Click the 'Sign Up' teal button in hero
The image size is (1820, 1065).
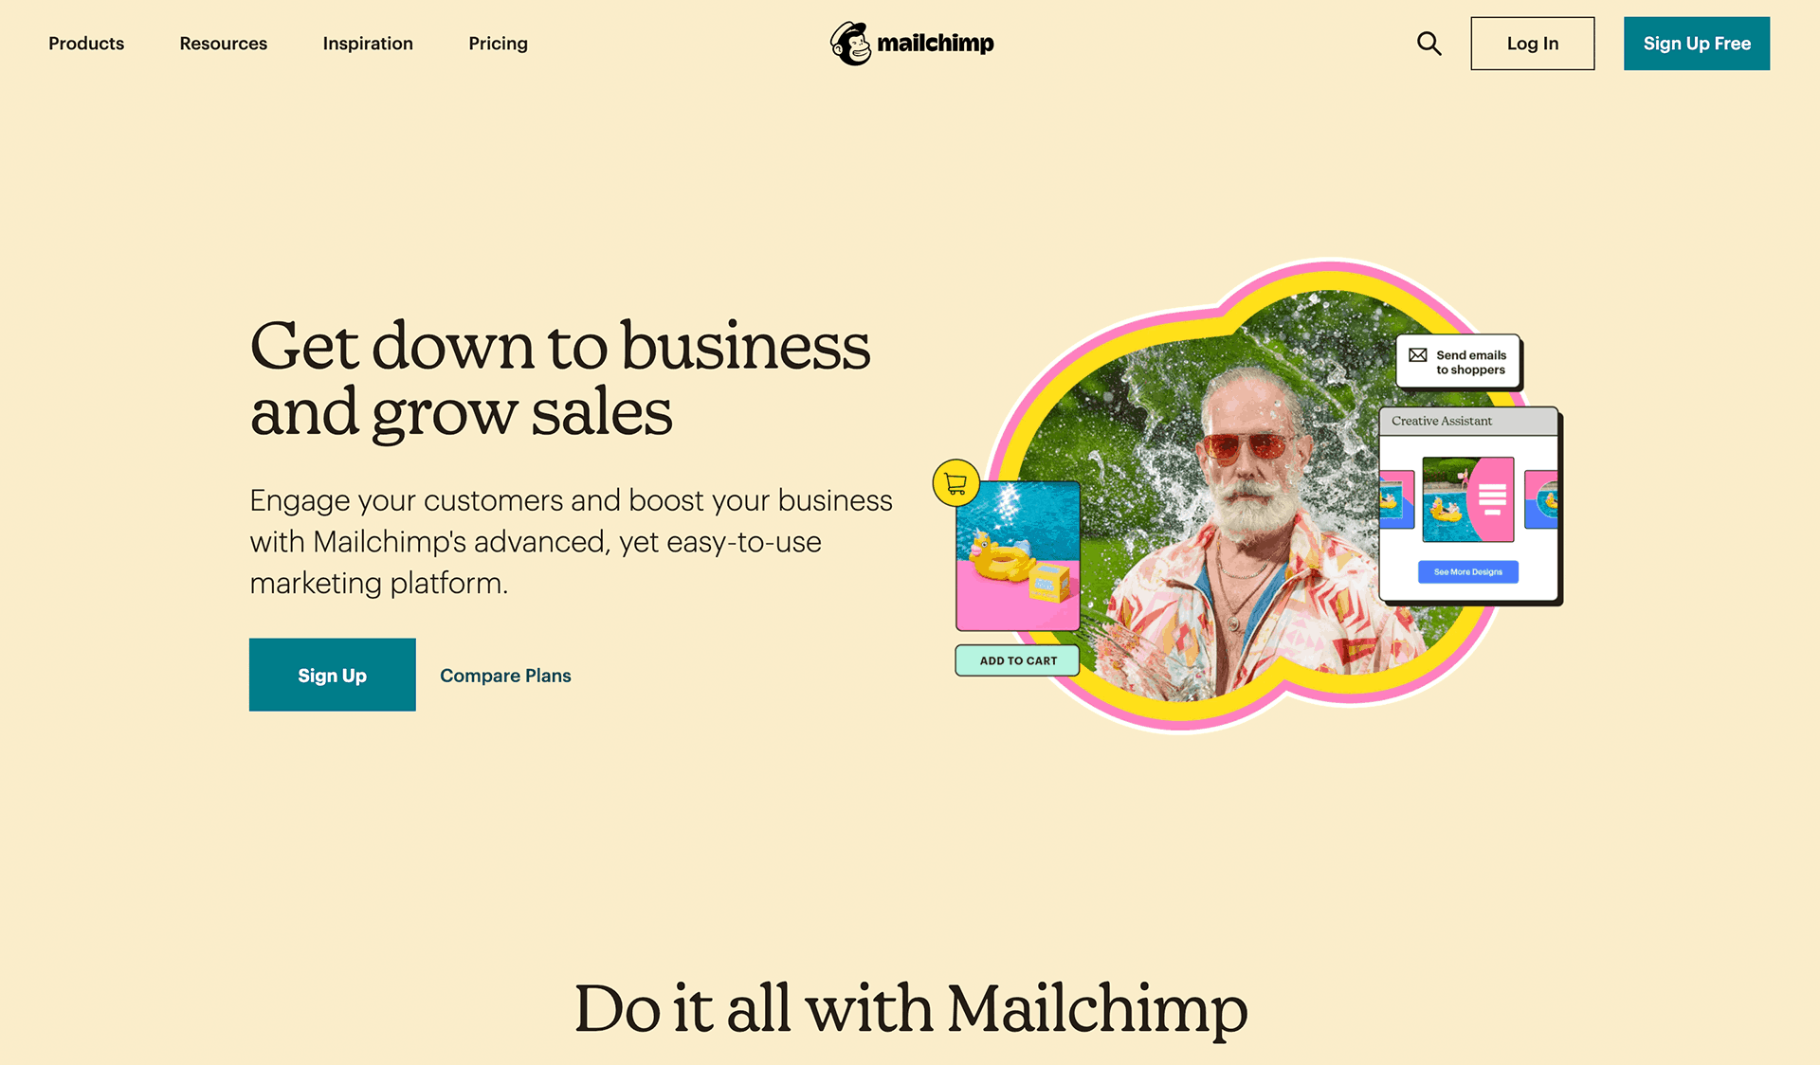coord(331,675)
